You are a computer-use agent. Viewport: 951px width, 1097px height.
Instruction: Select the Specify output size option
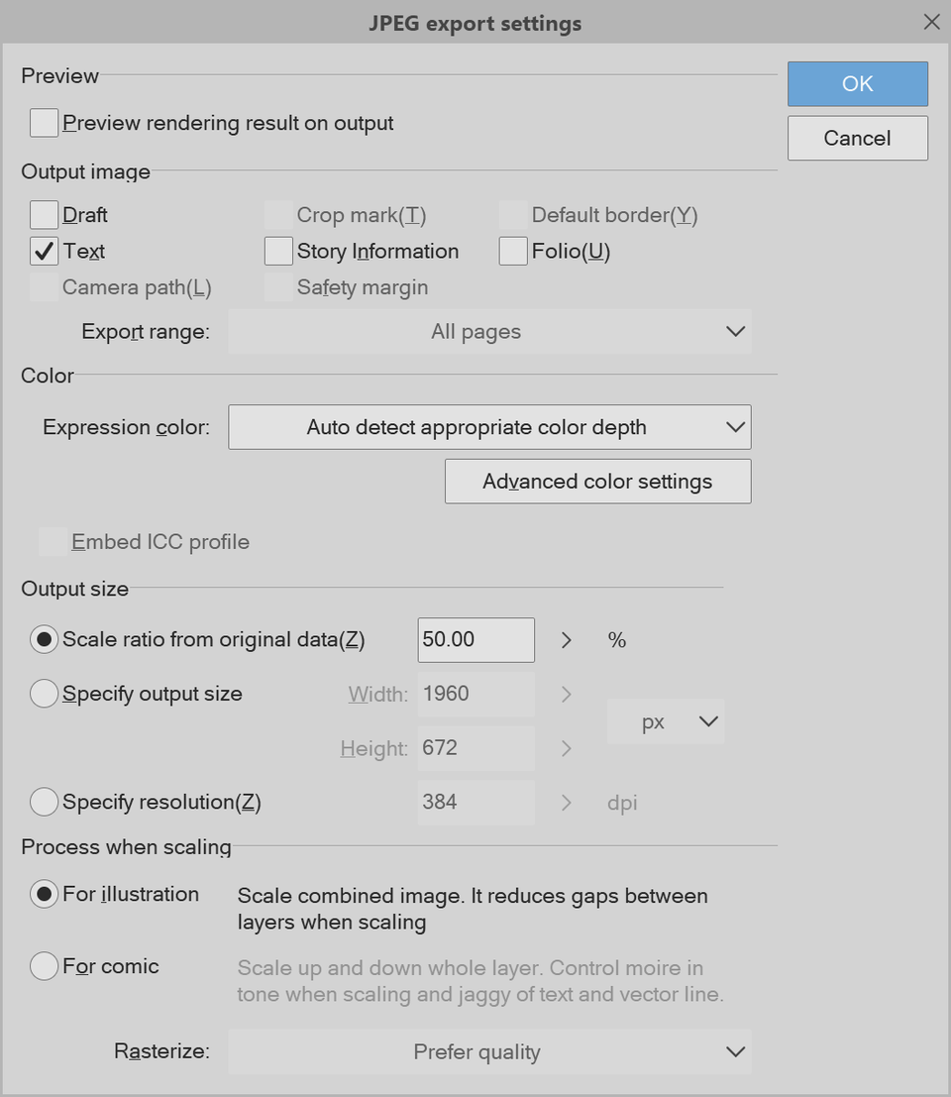pyautogui.click(x=45, y=694)
